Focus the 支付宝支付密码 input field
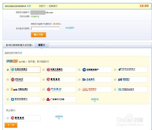The image size is (152, 130). (45, 28)
